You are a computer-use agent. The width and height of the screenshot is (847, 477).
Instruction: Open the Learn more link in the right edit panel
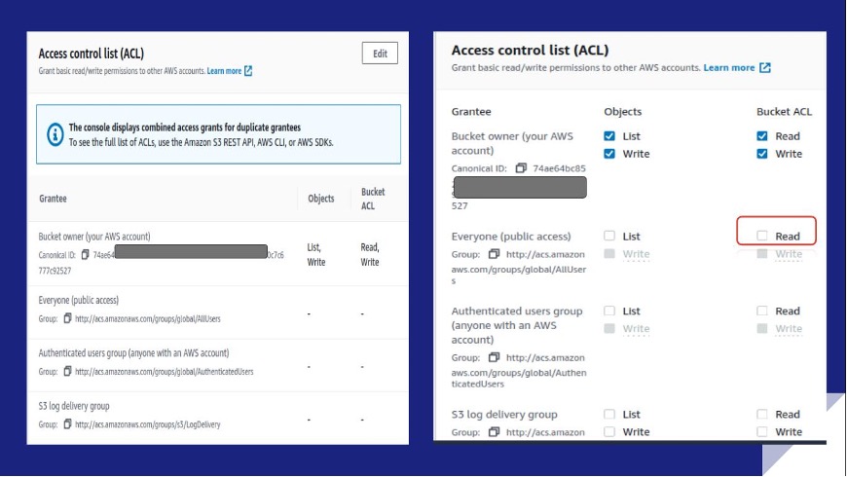tap(729, 68)
